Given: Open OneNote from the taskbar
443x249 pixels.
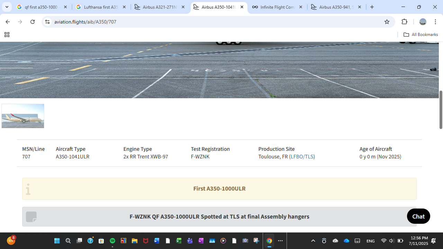Looking at the screenshot, I should coord(201,241).
